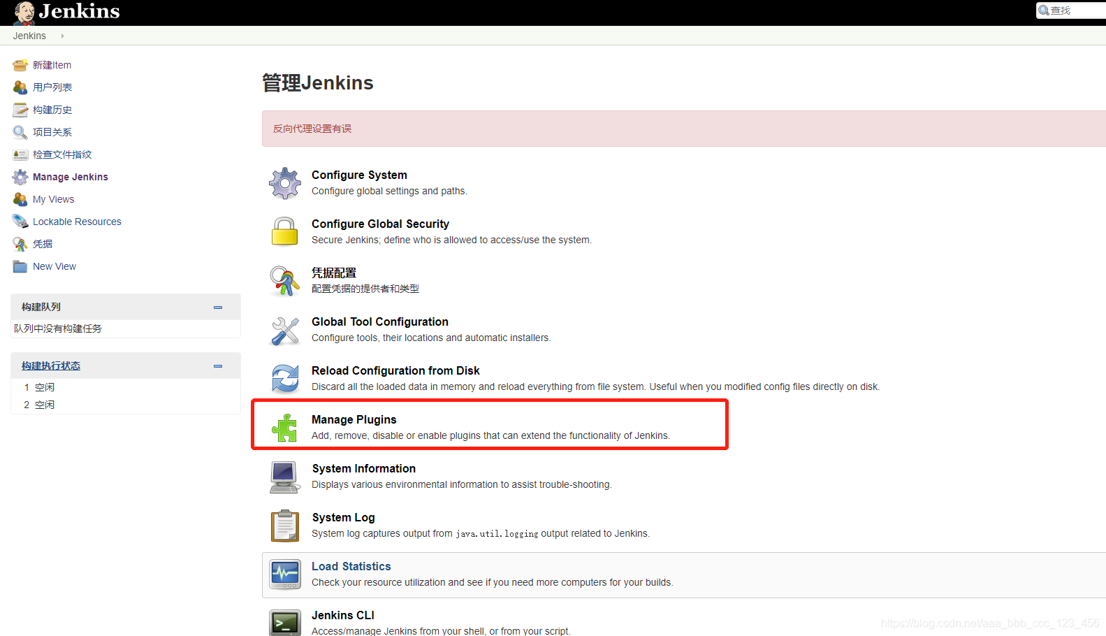
Task: Open New View link
Action: [x=54, y=266]
